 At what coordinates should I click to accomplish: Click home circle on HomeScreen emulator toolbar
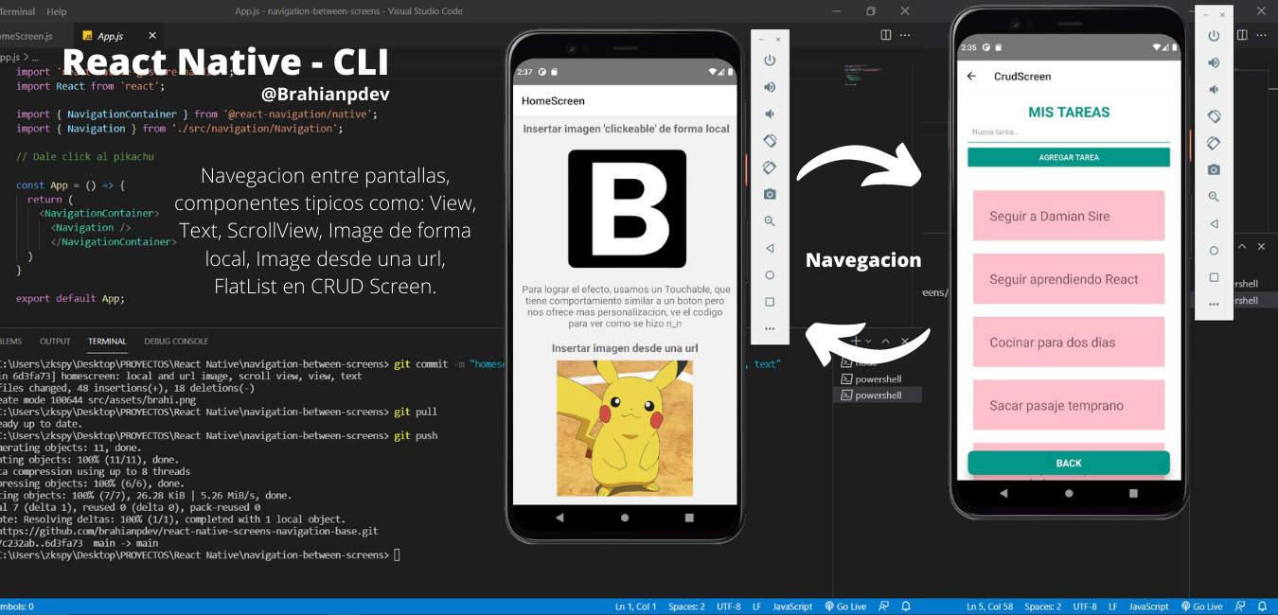click(770, 275)
